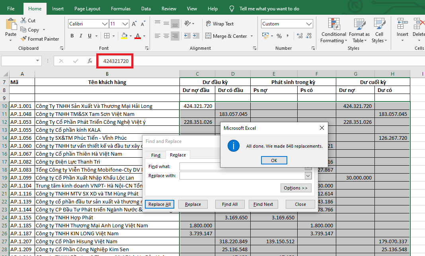Switch to the Find tab in dialog
Image resolution: width=425 pixels, height=256 pixels.
156,155
